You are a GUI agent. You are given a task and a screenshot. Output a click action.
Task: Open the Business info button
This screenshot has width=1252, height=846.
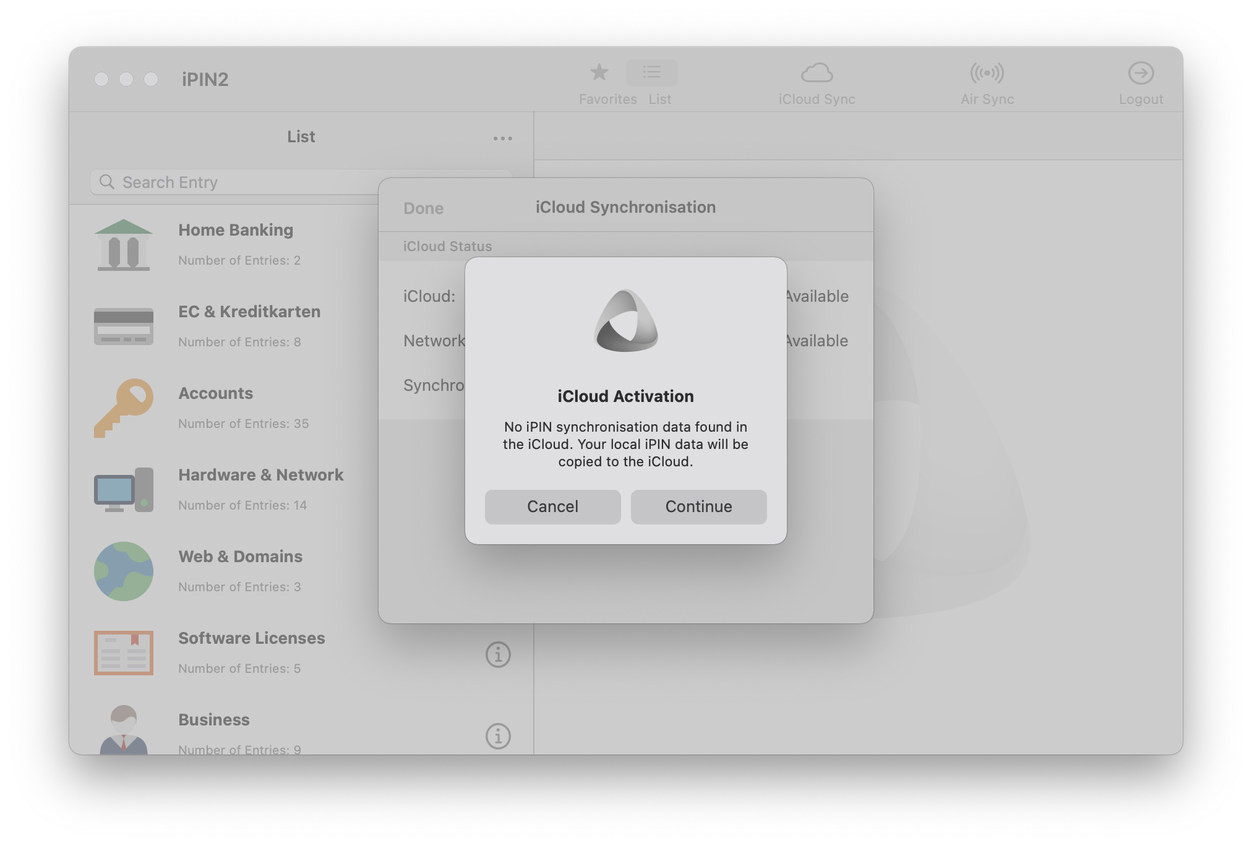coord(498,736)
